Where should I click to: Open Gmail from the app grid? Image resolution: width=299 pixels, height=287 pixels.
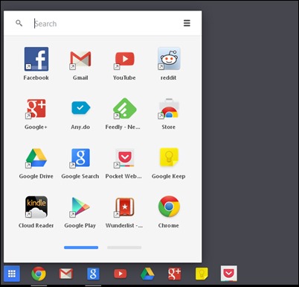(80, 59)
